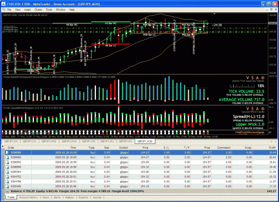Switch to the GBPJPY,H1 chart tab
Image resolution: width=279 pixels, height=202 pixels.
29,141
